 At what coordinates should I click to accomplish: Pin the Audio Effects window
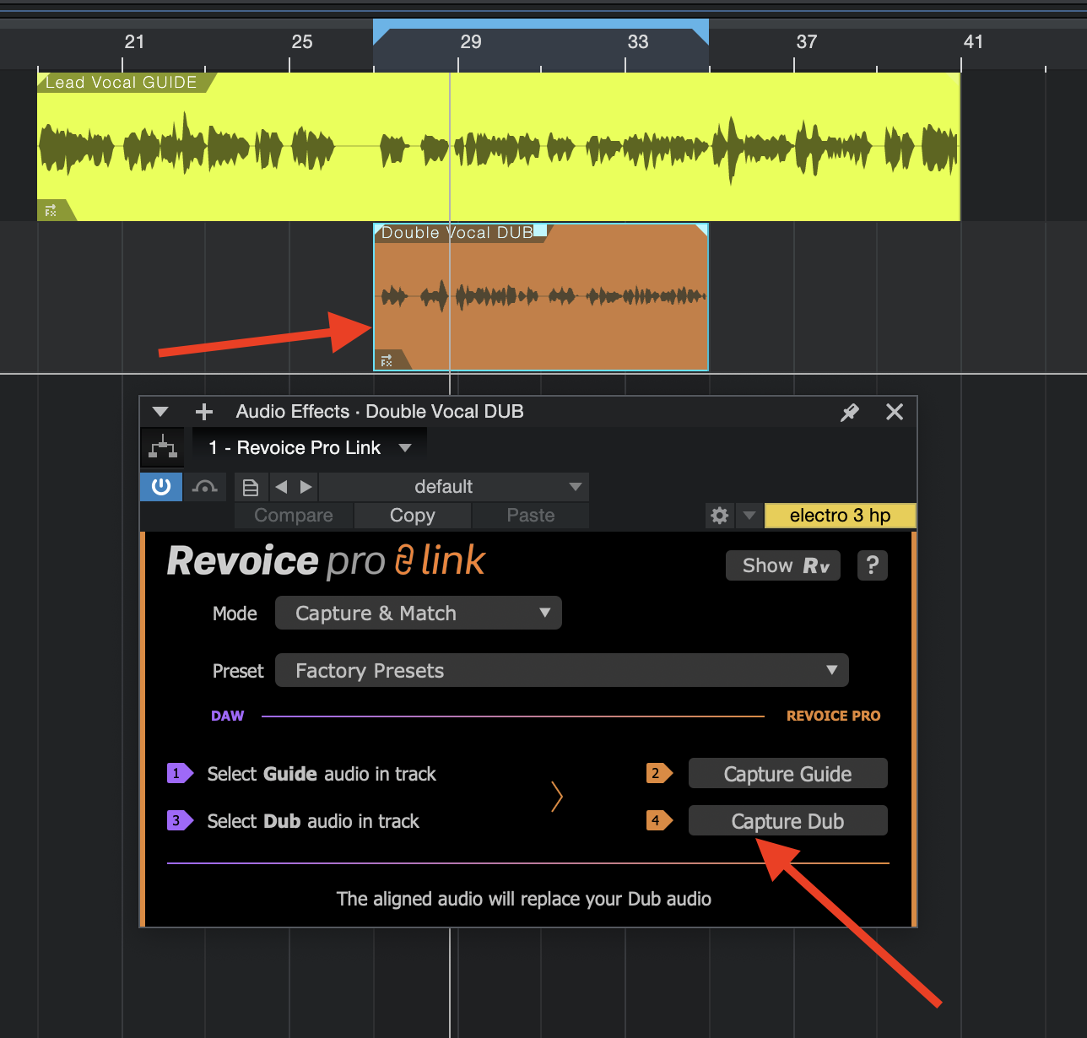pos(850,412)
